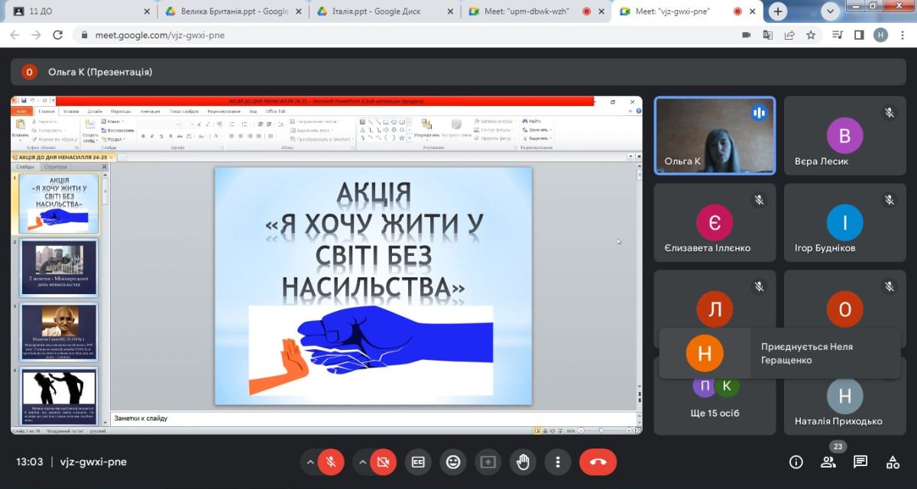The width and height of the screenshot is (917, 489).
Task: Click the Present now screen share icon
Action: pos(488,461)
